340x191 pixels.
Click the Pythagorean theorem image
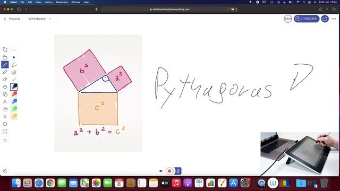pos(98,93)
